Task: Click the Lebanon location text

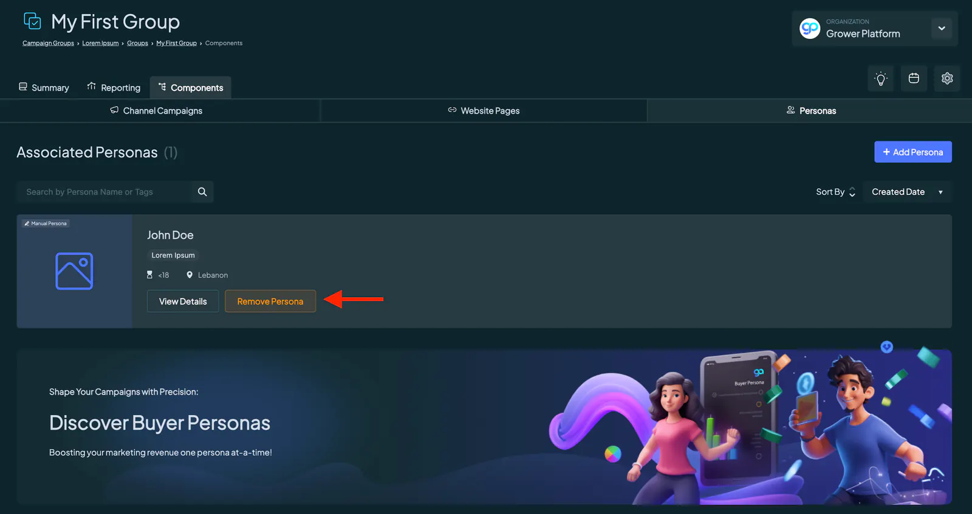Action: tap(213, 275)
